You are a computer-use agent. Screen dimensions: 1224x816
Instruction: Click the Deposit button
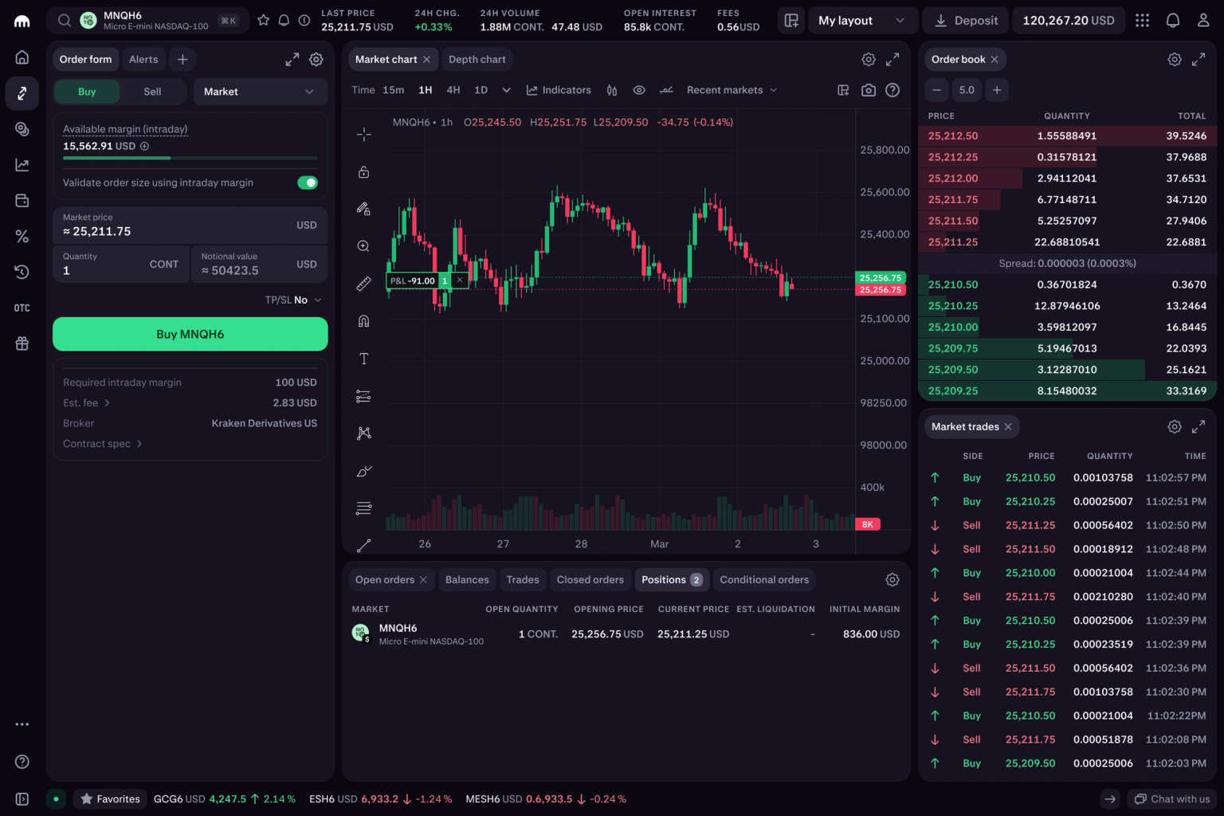[x=966, y=21]
